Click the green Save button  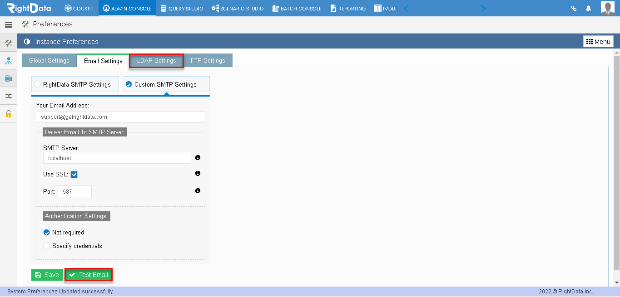tap(47, 275)
